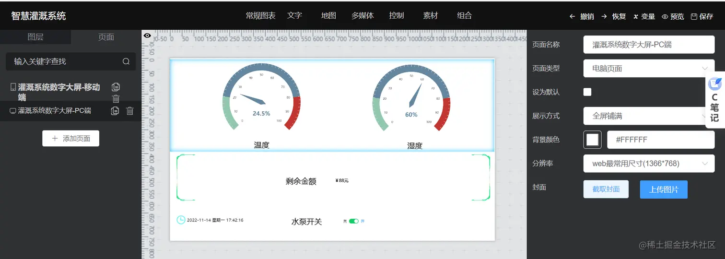This screenshot has height=259, width=725.
Task: Open the 地图 menu
Action: point(328,15)
